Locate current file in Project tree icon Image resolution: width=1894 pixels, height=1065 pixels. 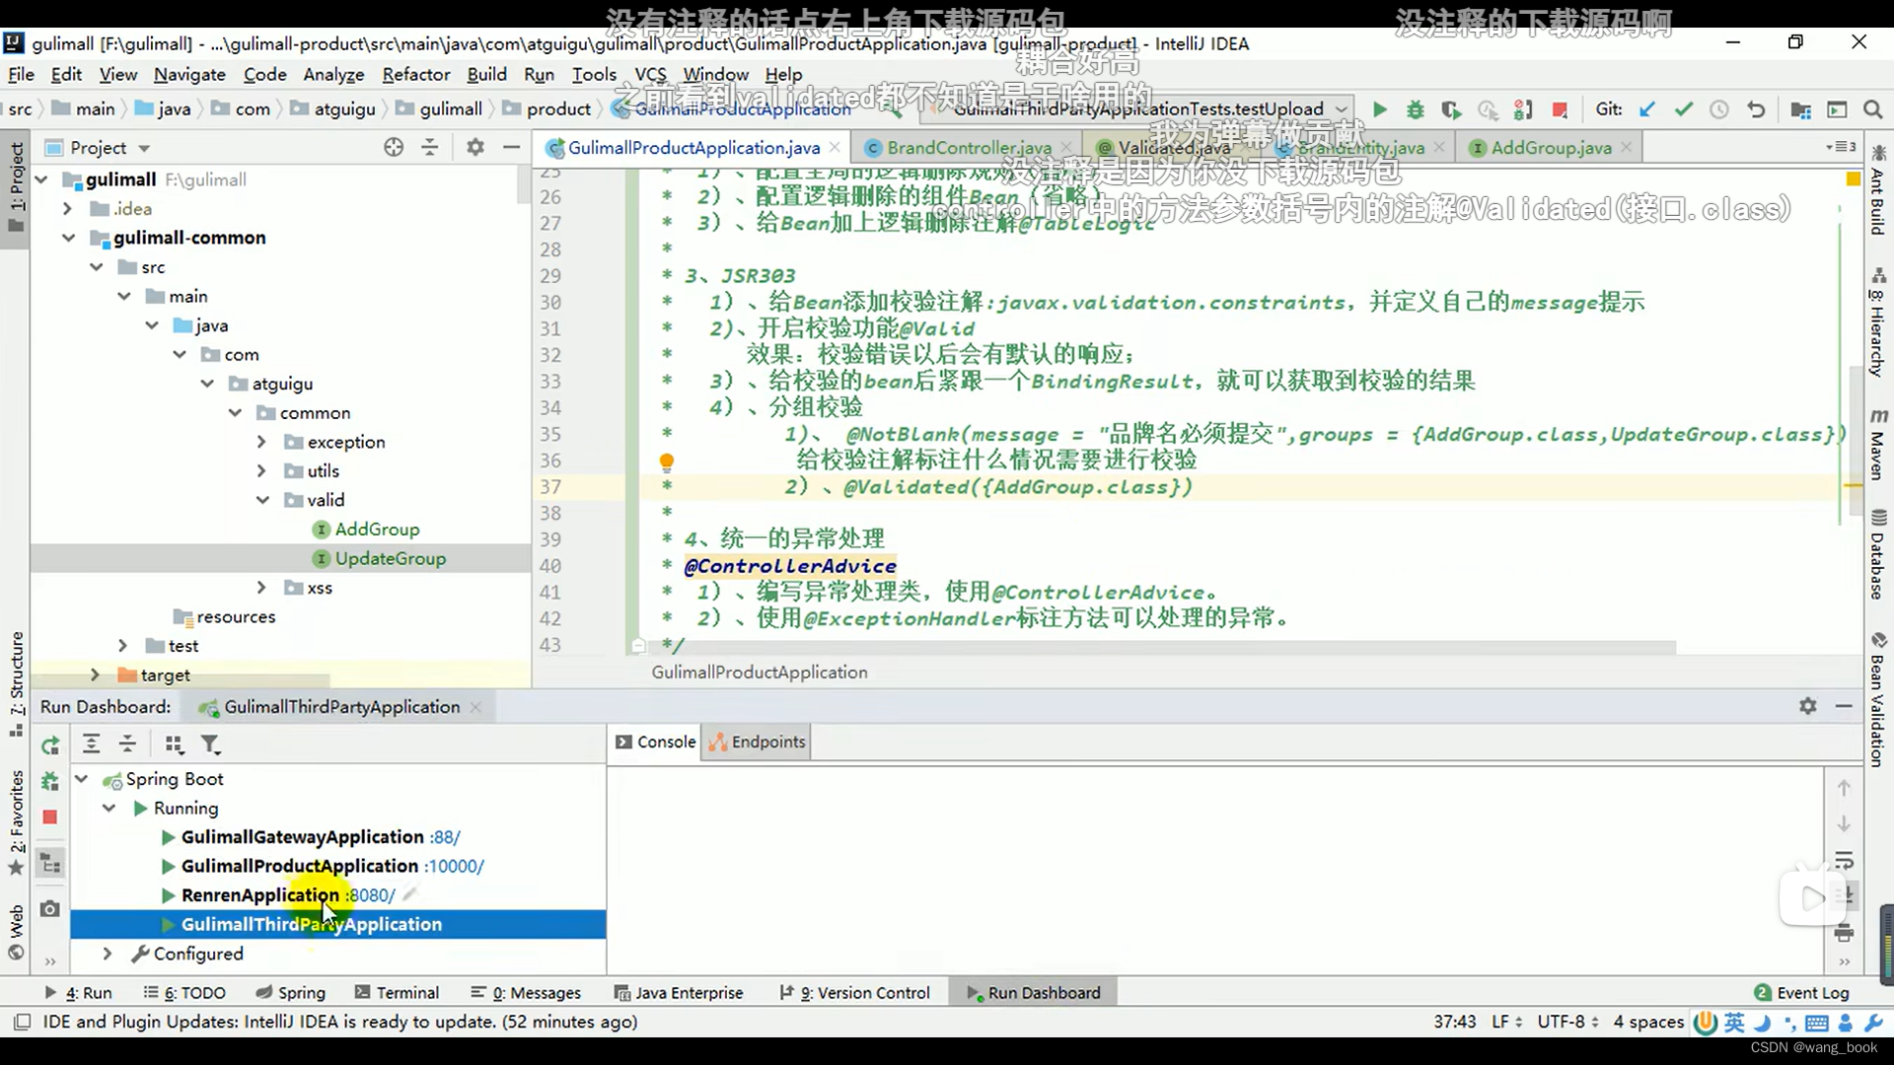tap(394, 147)
